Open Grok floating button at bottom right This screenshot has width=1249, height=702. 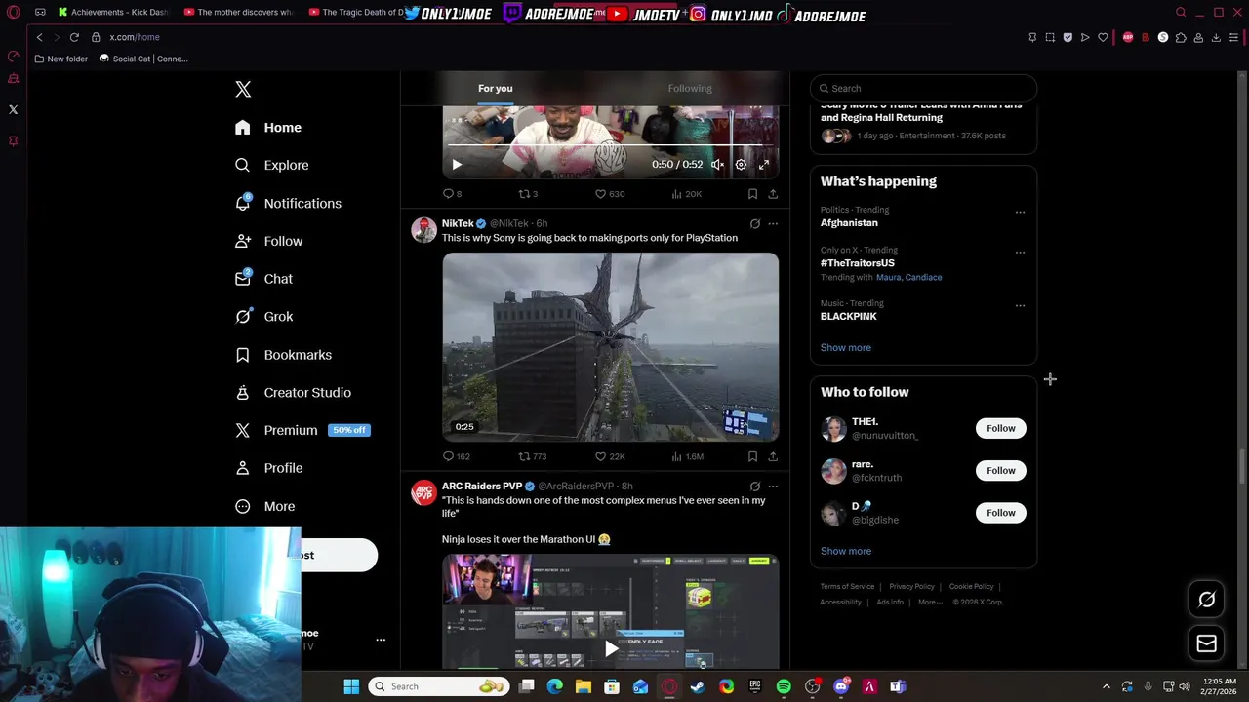(1207, 600)
